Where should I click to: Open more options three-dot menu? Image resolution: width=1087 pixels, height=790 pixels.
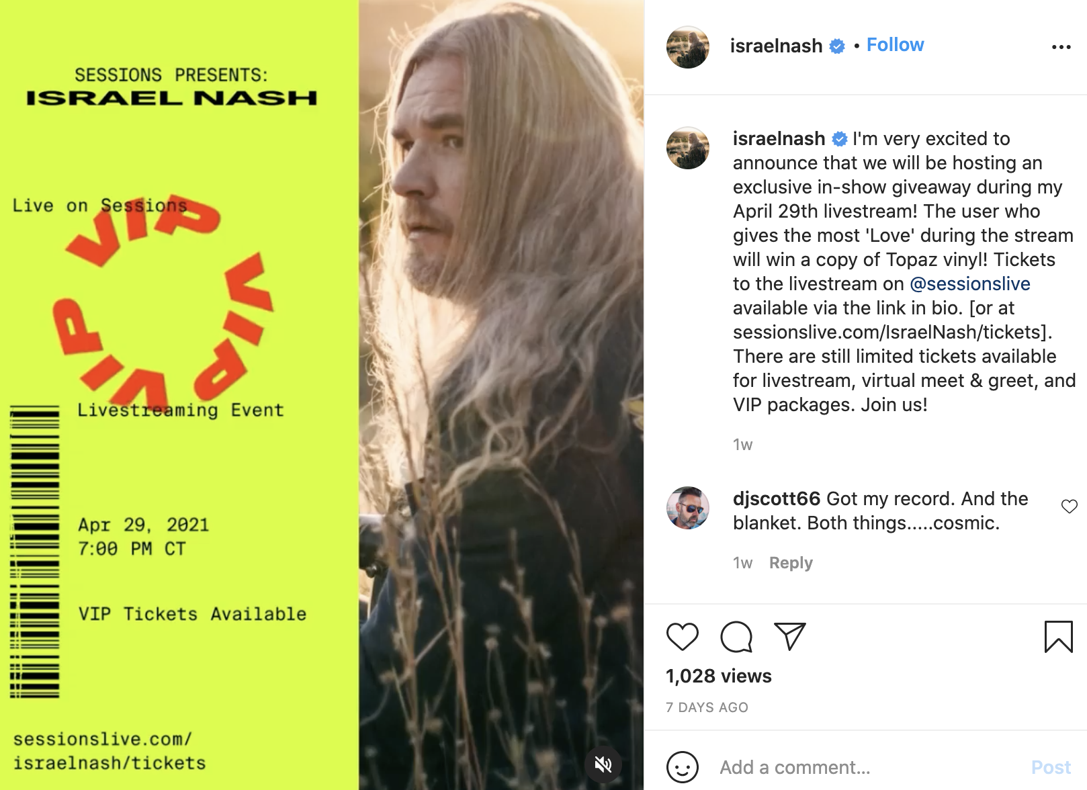(x=1061, y=47)
